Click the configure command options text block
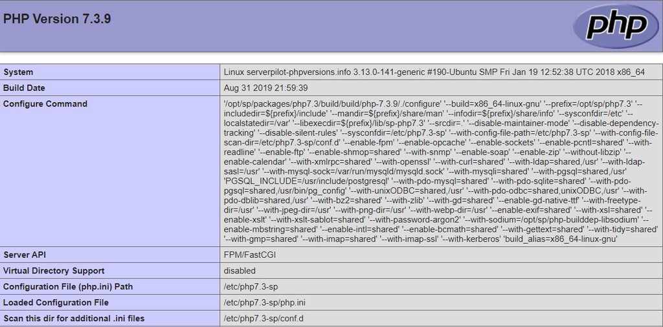 point(441,171)
